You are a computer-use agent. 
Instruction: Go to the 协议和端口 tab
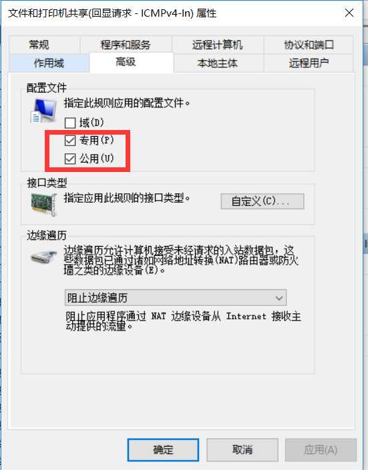tap(309, 45)
